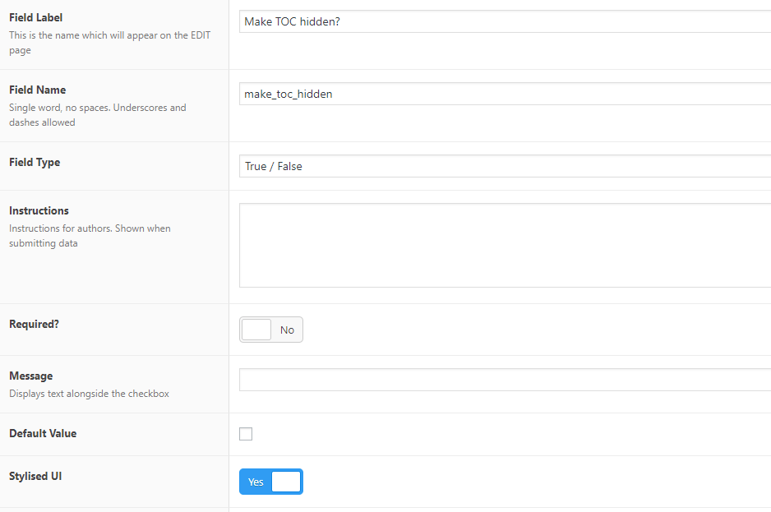The height and width of the screenshot is (512, 771).
Task: Click inside the Instructions text area
Action: pyautogui.click(x=505, y=245)
